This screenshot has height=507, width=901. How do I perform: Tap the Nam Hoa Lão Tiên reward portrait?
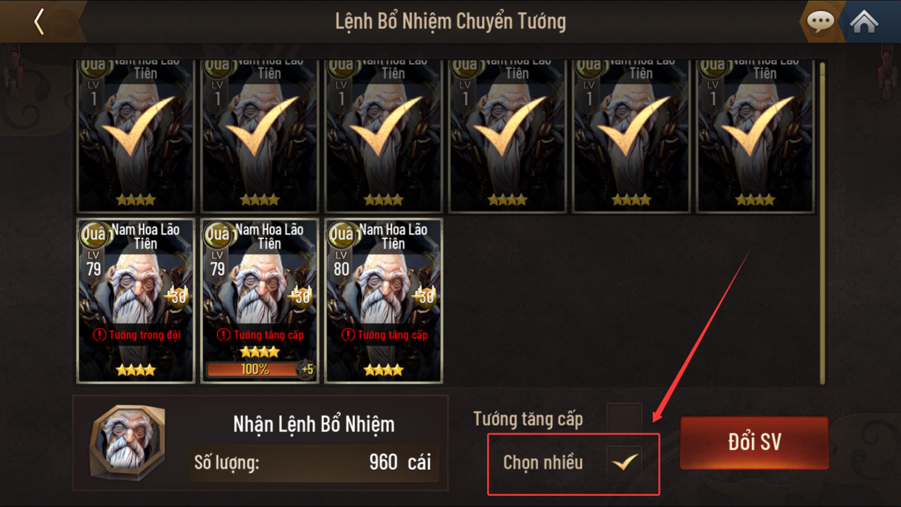click(128, 442)
